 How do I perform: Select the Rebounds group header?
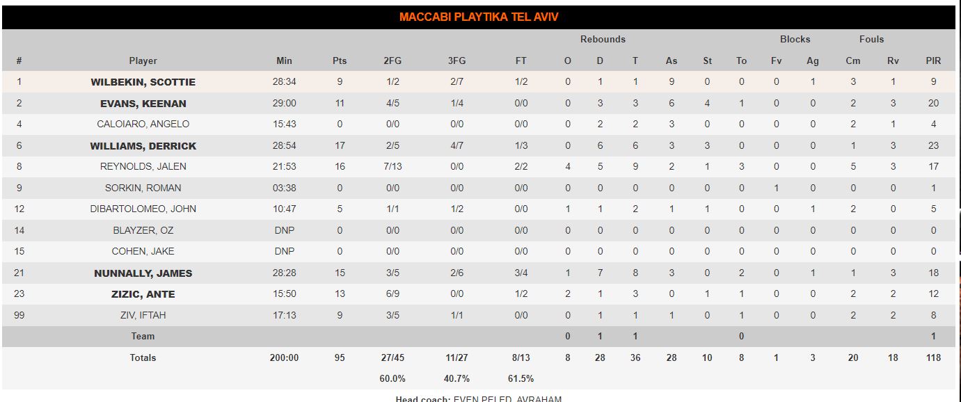(x=603, y=40)
